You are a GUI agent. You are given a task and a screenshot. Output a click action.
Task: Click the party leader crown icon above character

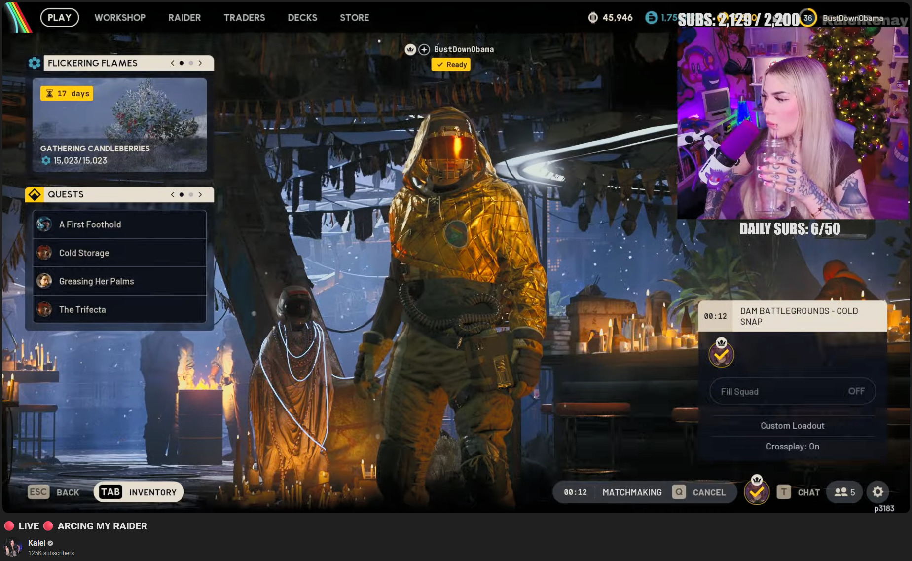(x=410, y=49)
